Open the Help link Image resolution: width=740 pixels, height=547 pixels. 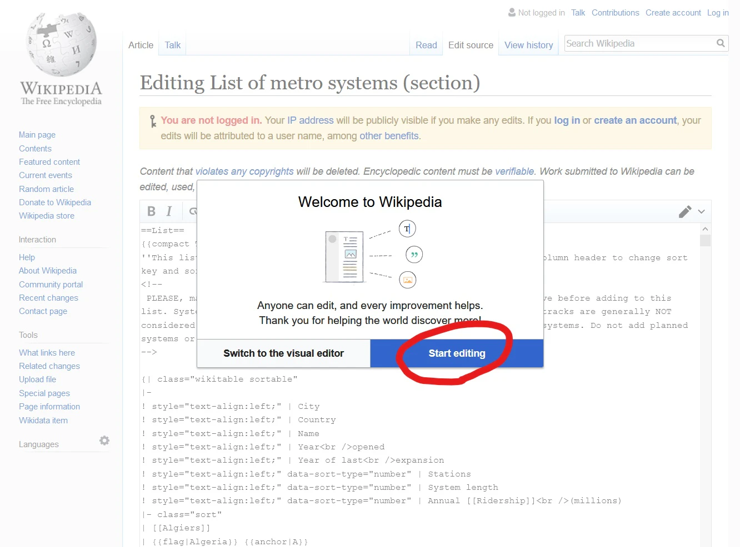pyautogui.click(x=27, y=257)
